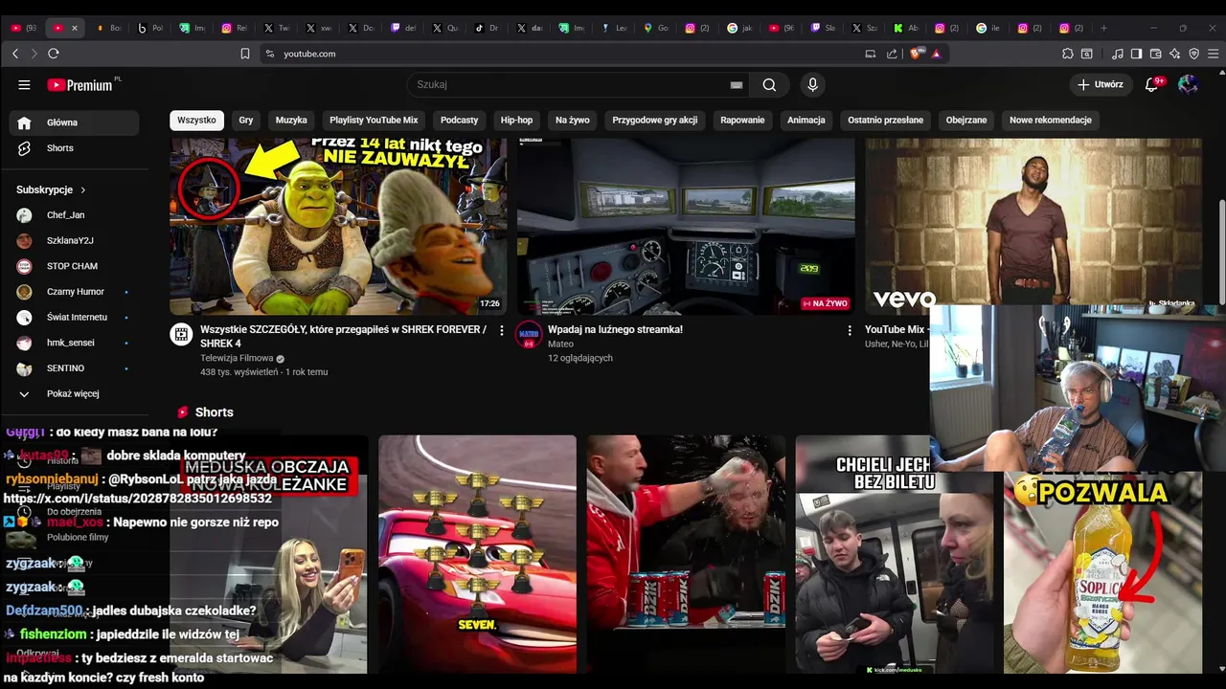Open the YouTube hamburger guide menu
The height and width of the screenshot is (689, 1226).
coord(24,84)
